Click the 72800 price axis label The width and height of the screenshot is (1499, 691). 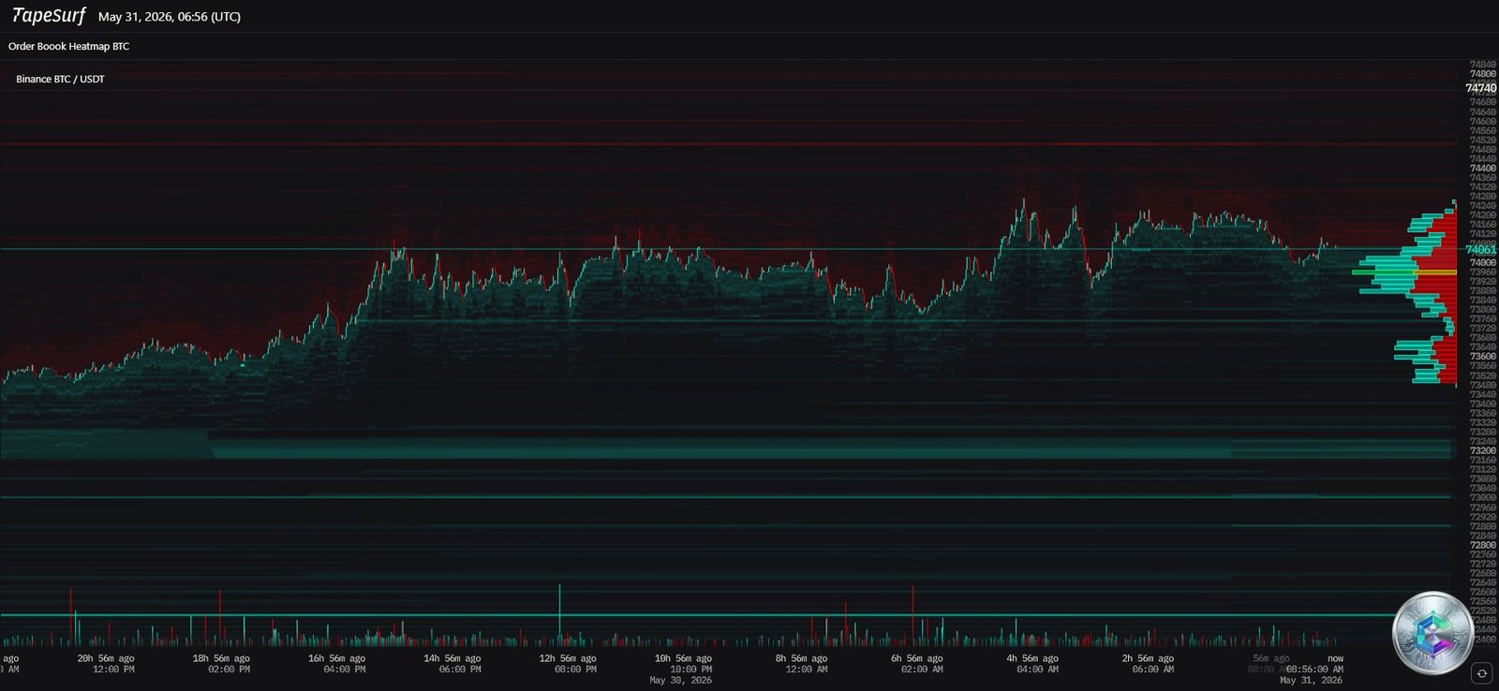click(x=1483, y=545)
